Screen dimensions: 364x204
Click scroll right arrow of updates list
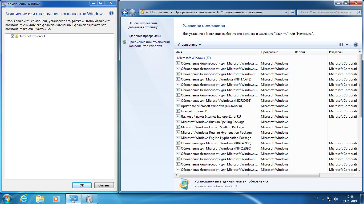(355, 175)
